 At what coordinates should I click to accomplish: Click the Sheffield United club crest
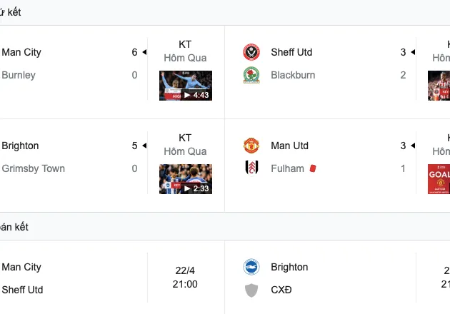[x=251, y=52]
